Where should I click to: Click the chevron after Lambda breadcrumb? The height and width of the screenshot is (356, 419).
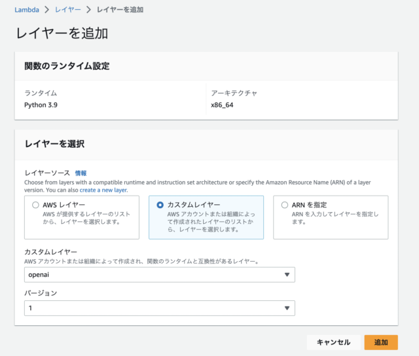[47, 10]
